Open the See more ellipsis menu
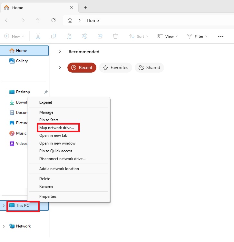The width and height of the screenshot is (234, 242). (221, 36)
